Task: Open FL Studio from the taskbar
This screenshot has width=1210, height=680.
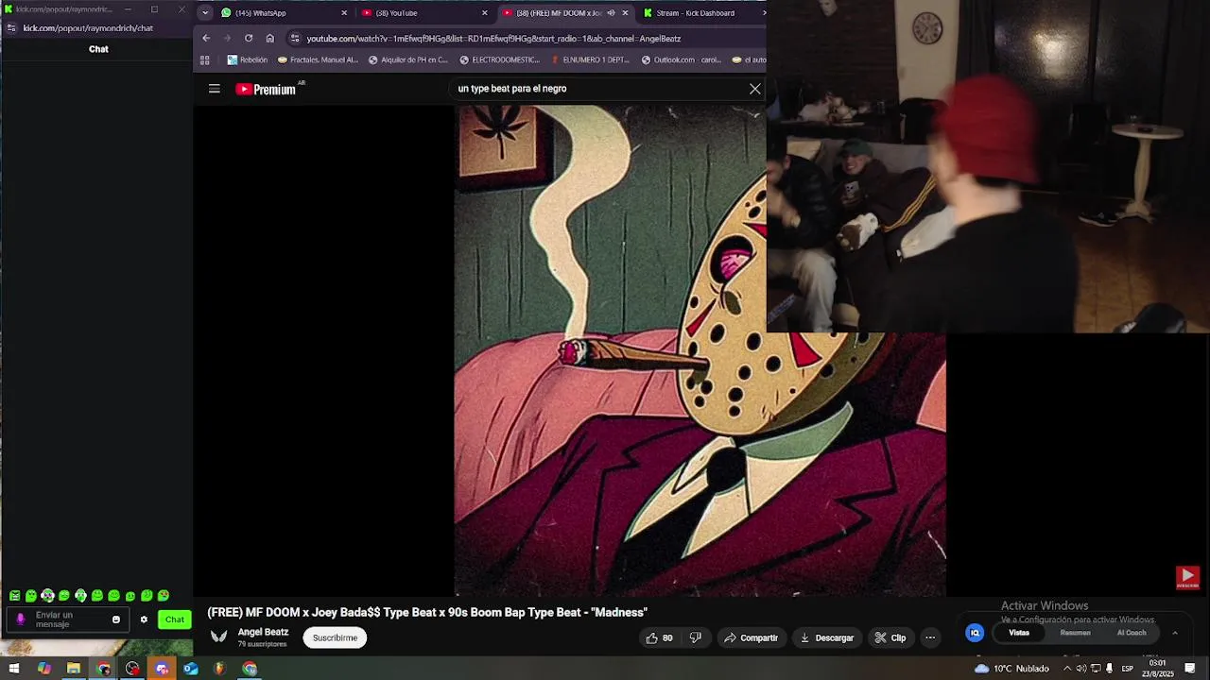Action: coord(219,669)
